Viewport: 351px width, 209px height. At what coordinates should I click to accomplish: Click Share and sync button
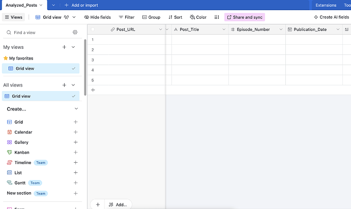pos(245,17)
